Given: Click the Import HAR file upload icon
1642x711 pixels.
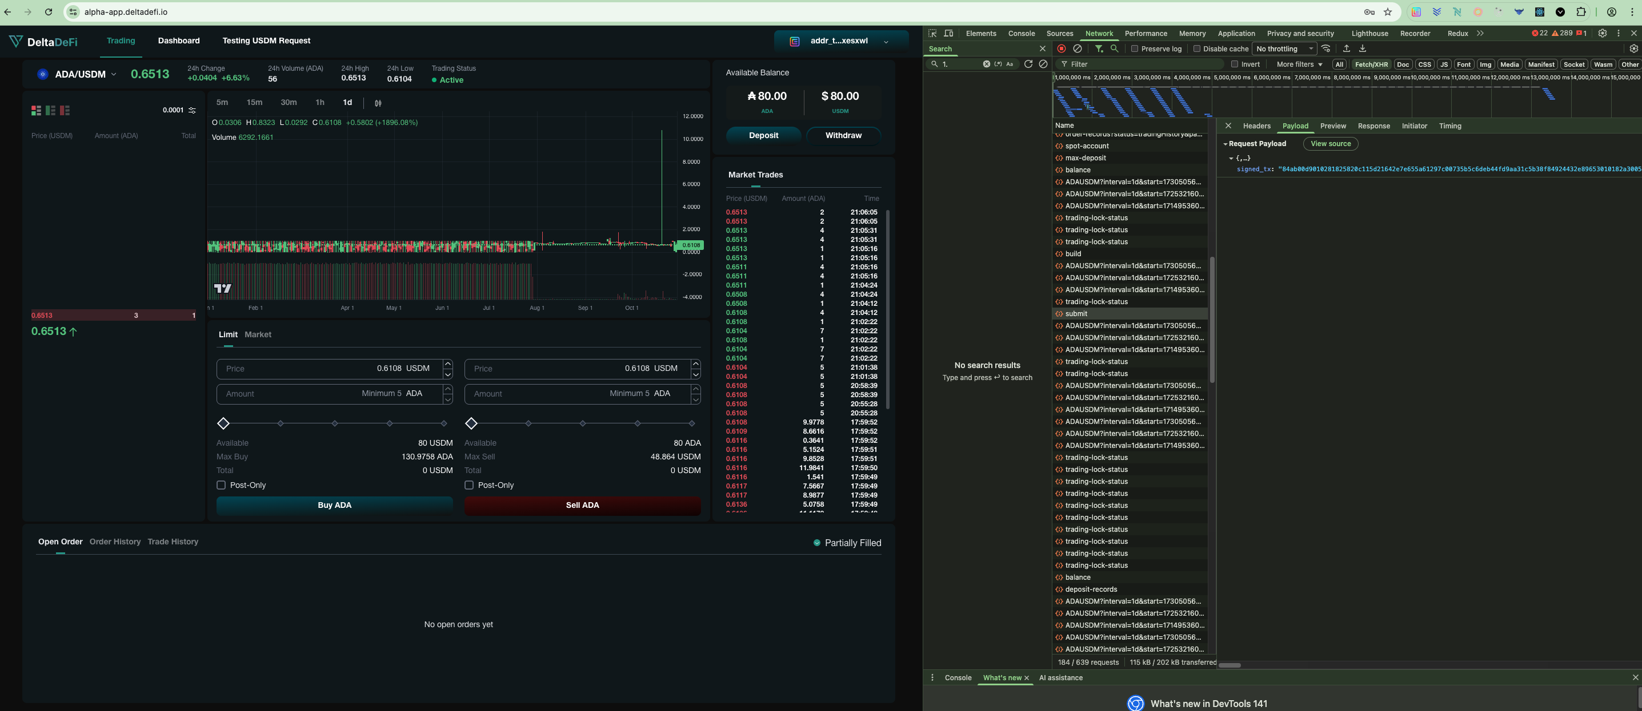Looking at the screenshot, I should [1346, 49].
